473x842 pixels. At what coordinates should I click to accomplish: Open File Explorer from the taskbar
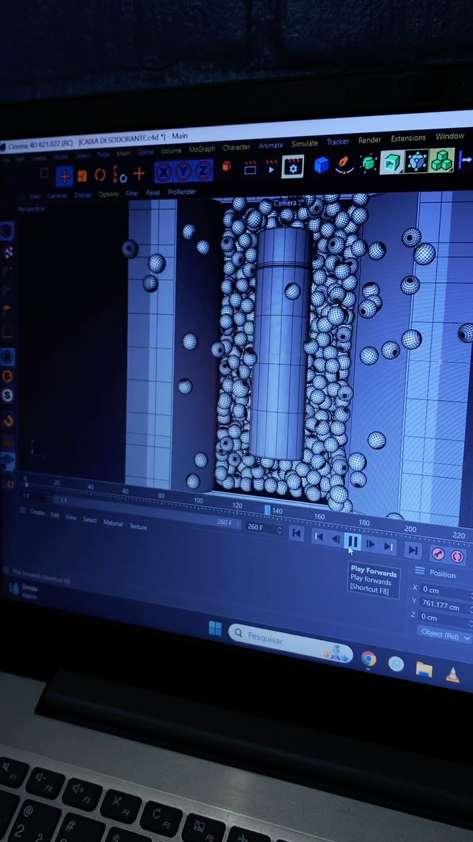point(424,670)
